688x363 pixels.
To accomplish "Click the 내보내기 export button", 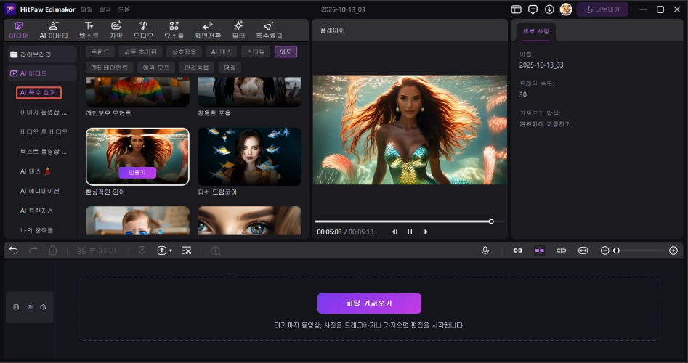I will (x=602, y=9).
